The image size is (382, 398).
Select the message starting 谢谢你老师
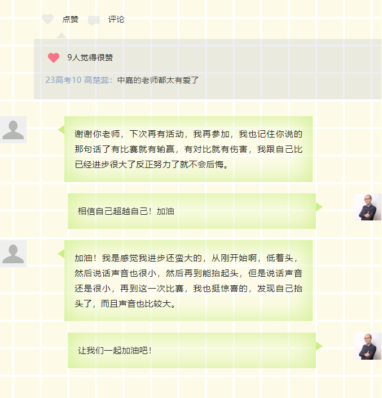pyautogui.click(x=188, y=149)
